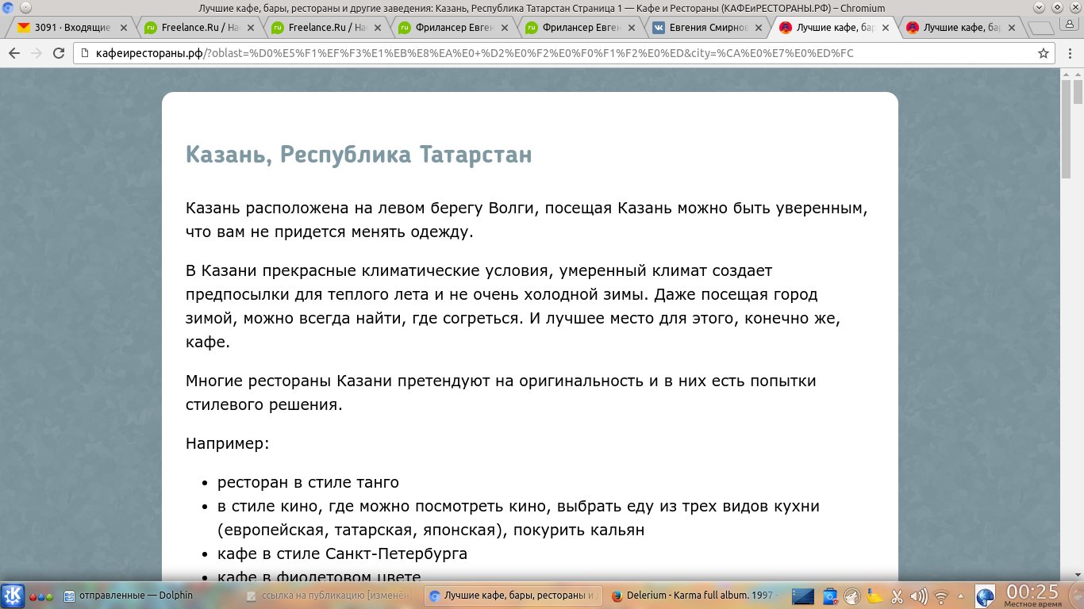Image resolution: width=1084 pixels, height=609 pixels.
Task: Click the tray icon beside the desktop widget
Action: (831, 596)
